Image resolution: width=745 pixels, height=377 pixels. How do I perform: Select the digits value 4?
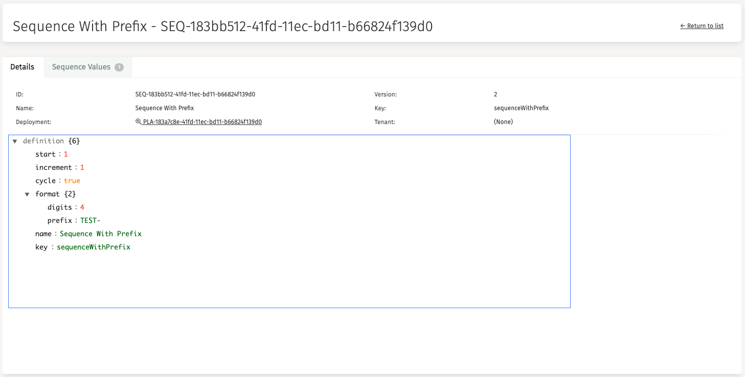coord(82,207)
